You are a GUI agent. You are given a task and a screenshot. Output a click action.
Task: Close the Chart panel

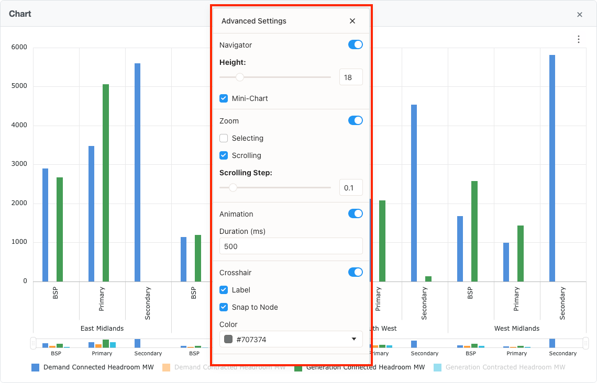(x=580, y=15)
